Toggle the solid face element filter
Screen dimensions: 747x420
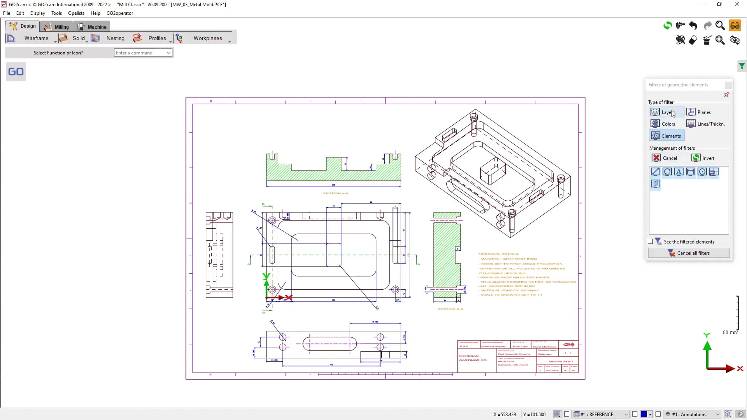pos(655,184)
